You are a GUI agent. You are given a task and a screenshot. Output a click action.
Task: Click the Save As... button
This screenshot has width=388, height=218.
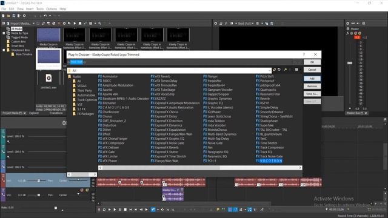point(312,94)
